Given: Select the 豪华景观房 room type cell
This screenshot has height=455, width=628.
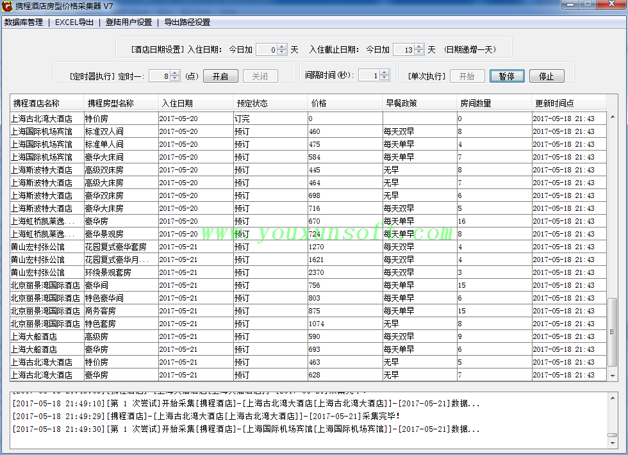Looking at the screenshot, I should click(121, 234).
